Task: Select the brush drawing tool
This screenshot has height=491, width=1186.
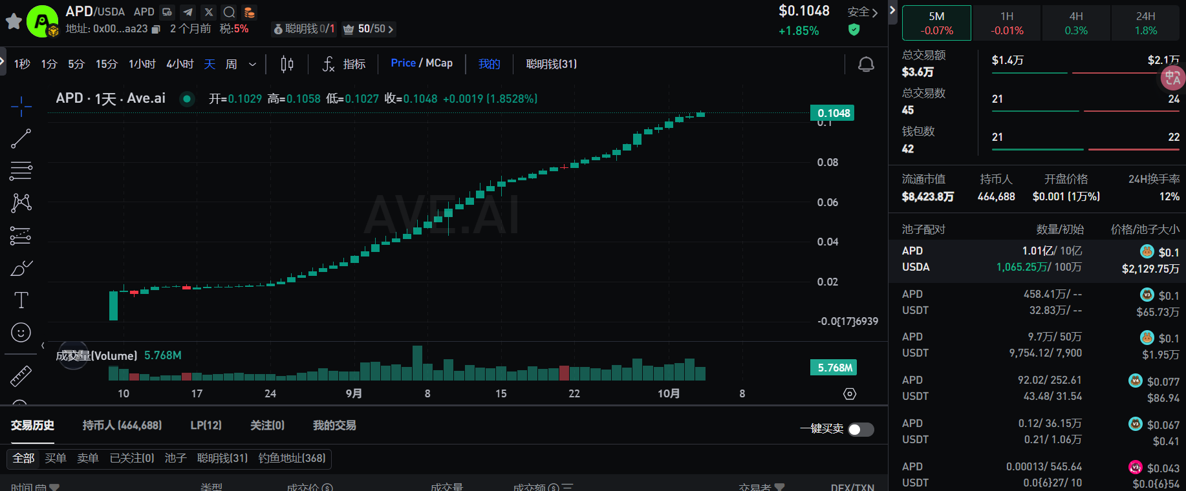Action: tap(21, 268)
